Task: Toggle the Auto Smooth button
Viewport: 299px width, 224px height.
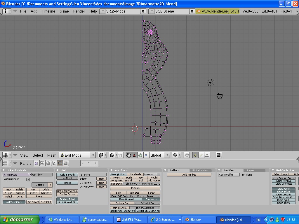Action: click(67, 175)
